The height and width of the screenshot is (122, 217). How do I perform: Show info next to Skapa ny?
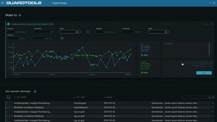click(20, 15)
